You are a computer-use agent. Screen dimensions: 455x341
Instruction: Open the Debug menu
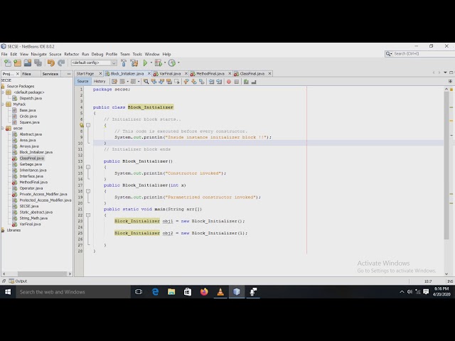(97, 54)
